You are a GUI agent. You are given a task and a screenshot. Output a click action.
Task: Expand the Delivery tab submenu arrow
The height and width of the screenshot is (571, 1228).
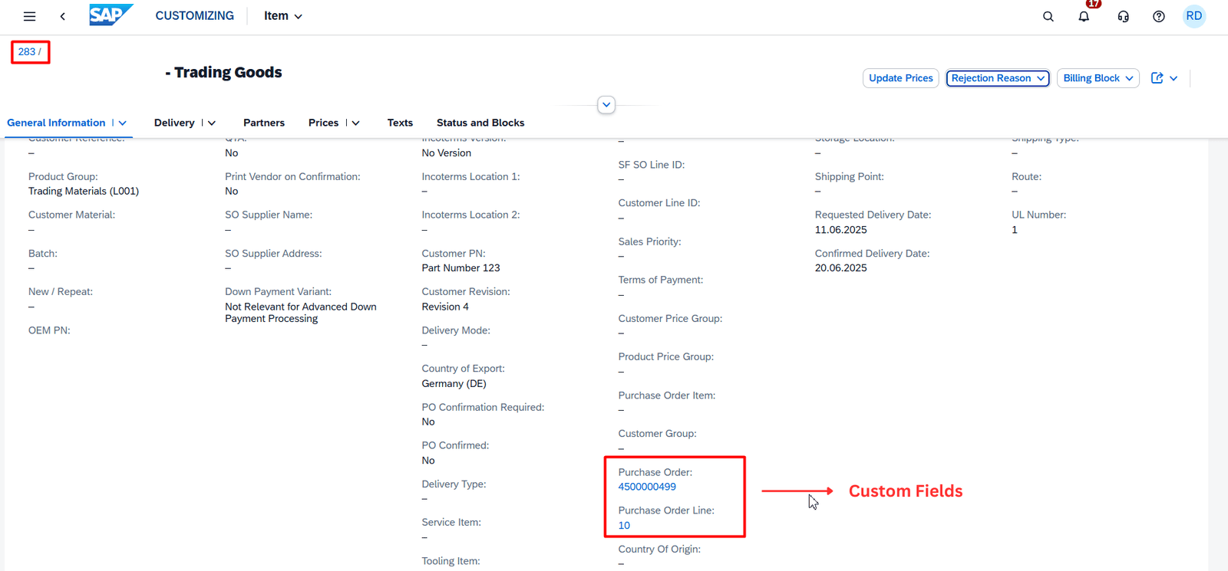tap(212, 123)
